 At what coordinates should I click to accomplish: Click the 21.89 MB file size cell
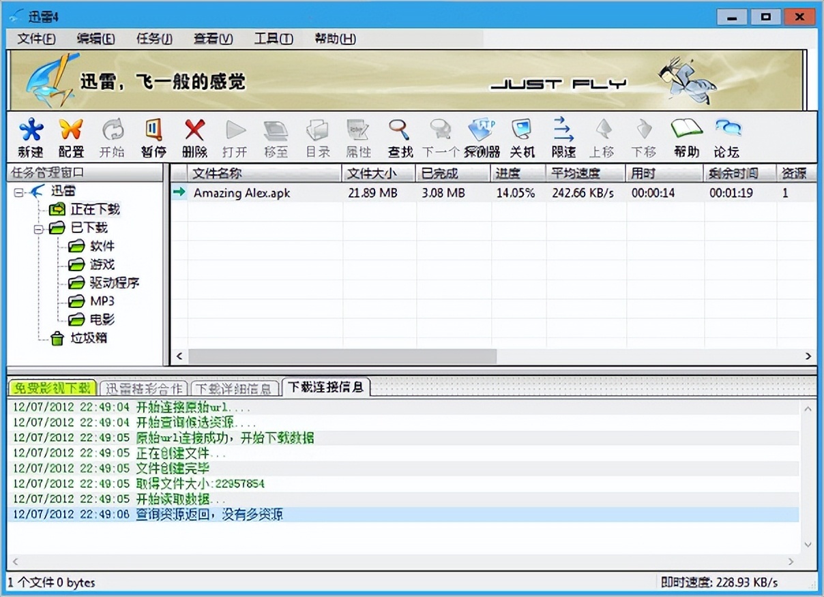point(372,193)
